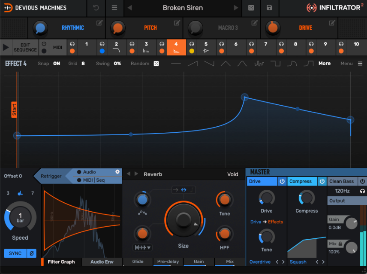Edit the RHYTHMIC macro assignment
The image size is (367, 274).
click(x=99, y=23)
